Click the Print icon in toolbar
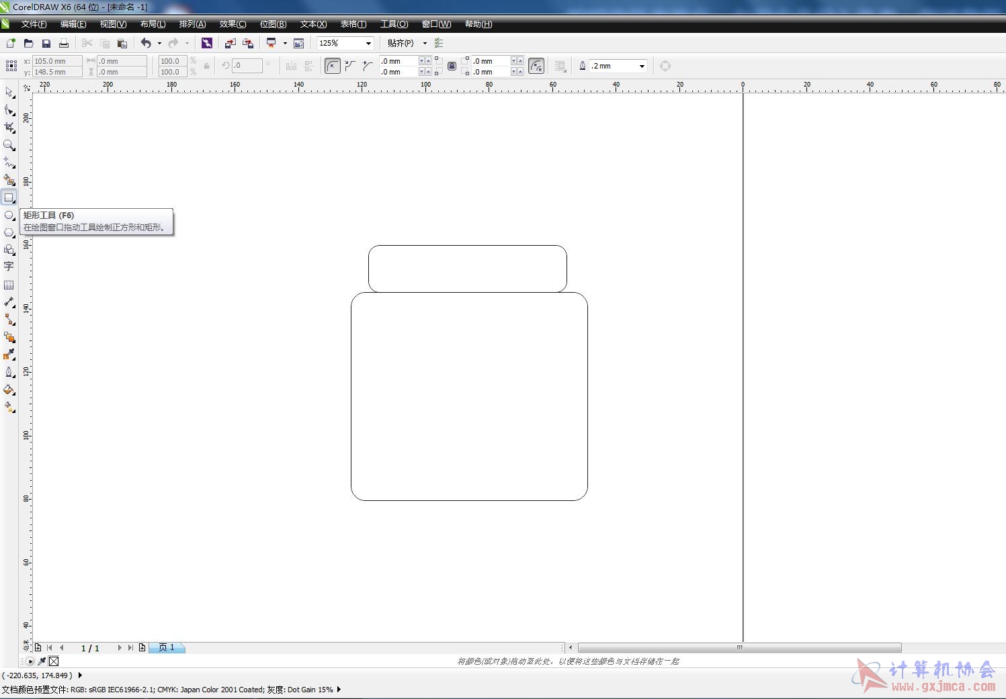Viewport: 1006px width, 699px height. [64, 43]
